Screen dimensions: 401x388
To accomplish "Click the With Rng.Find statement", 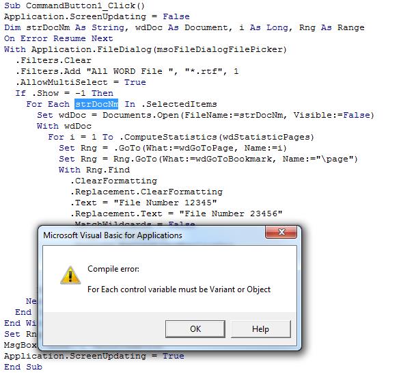I will tap(94, 170).
